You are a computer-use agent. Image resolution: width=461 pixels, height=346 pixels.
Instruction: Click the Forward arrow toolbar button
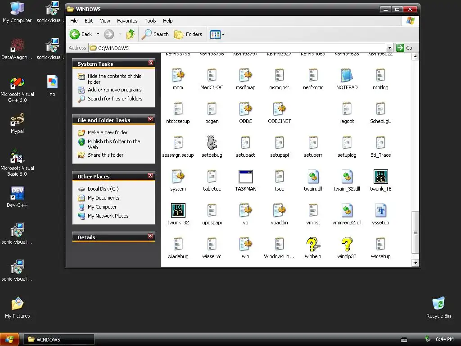[x=109, y=34]
